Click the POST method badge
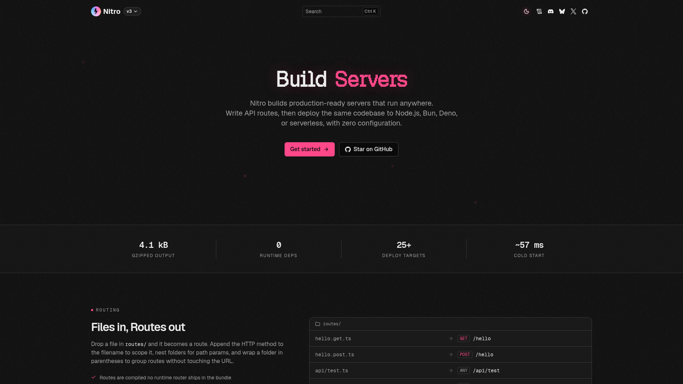 click(x=465, y=354)
